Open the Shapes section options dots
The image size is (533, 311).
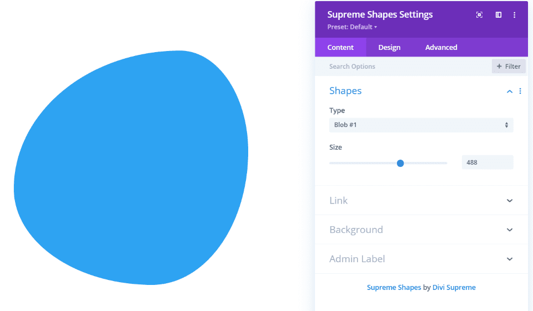tap(520, 91)
